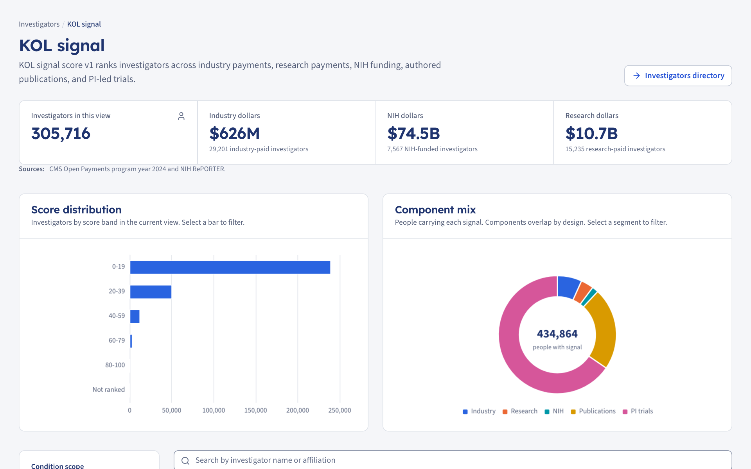
Task: Click the '7,567 NIH-funded investigators' text
Action: (432, 149)
